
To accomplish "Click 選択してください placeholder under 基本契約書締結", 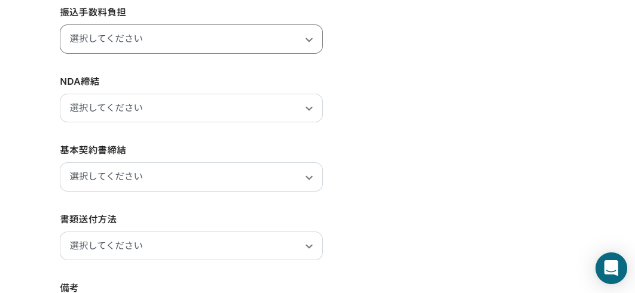I will point(106,177).
